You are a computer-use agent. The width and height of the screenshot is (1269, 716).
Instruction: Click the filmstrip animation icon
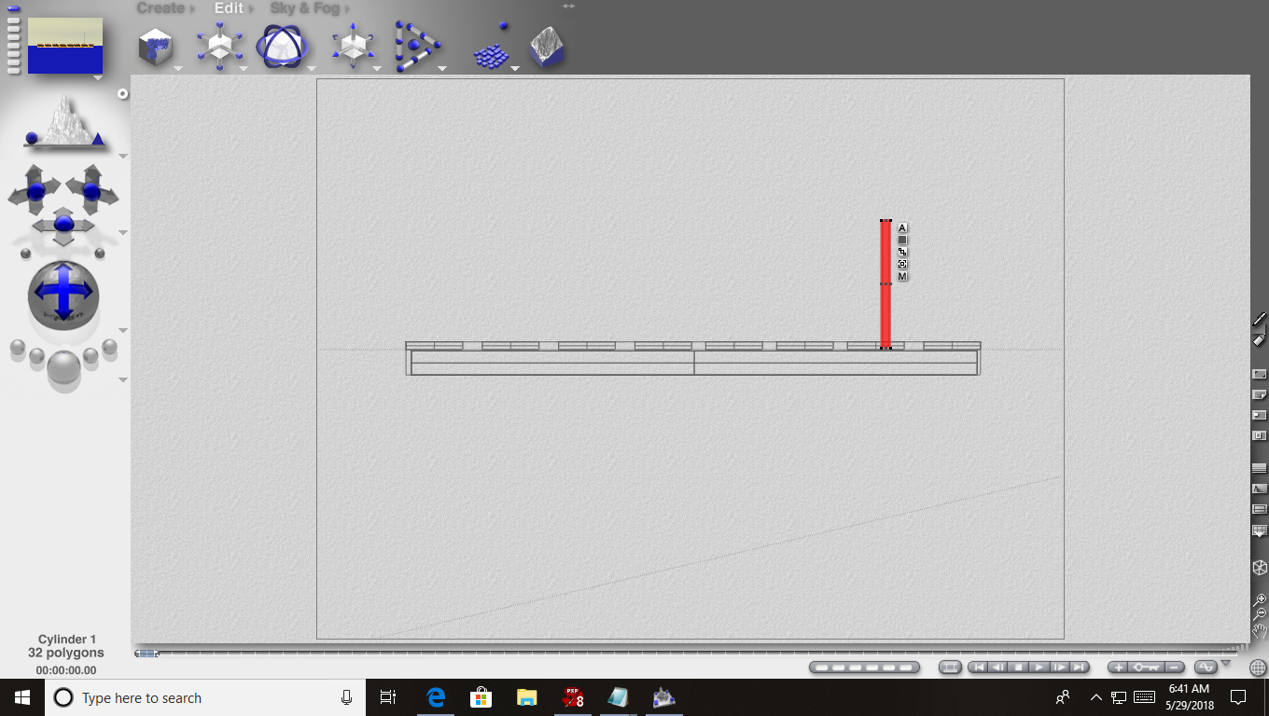[950, 668]
